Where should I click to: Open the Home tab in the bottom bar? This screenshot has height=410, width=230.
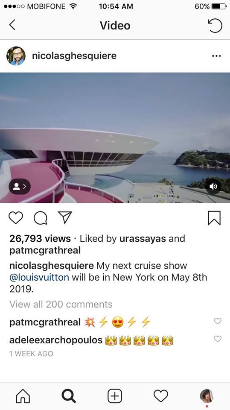click(23, 396)
